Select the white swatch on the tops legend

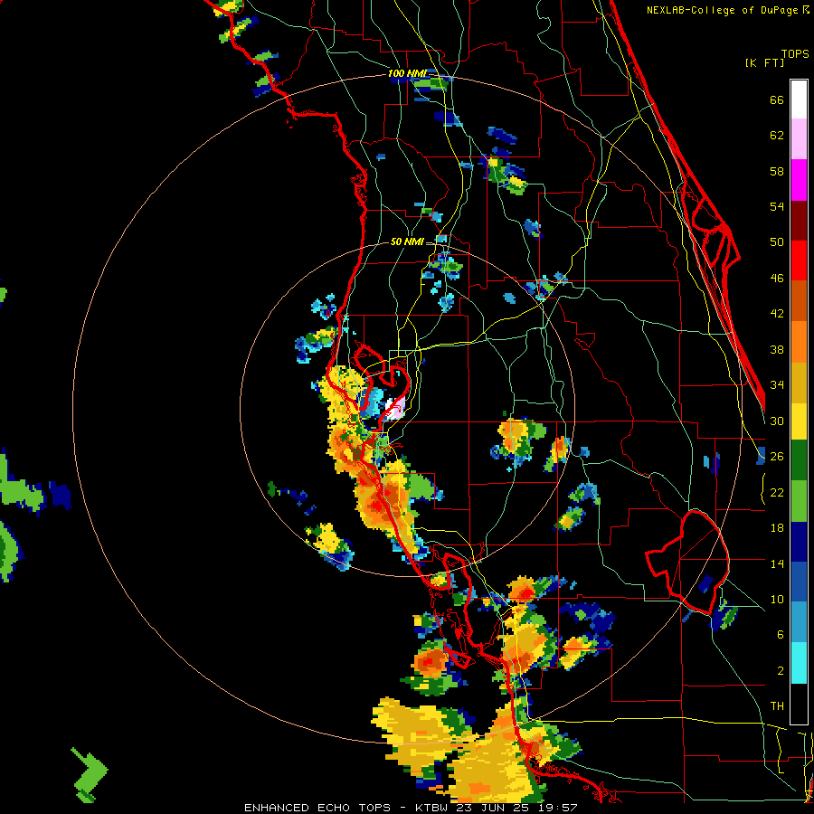point(799,99)
